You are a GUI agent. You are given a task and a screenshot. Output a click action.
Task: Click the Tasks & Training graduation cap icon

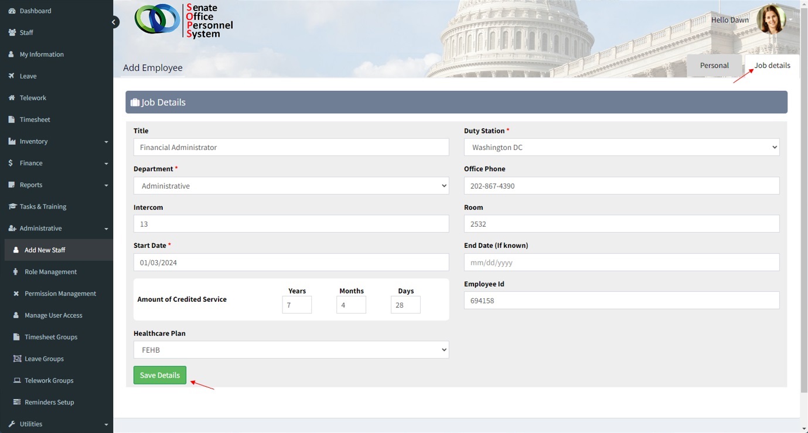click(12, 207)
